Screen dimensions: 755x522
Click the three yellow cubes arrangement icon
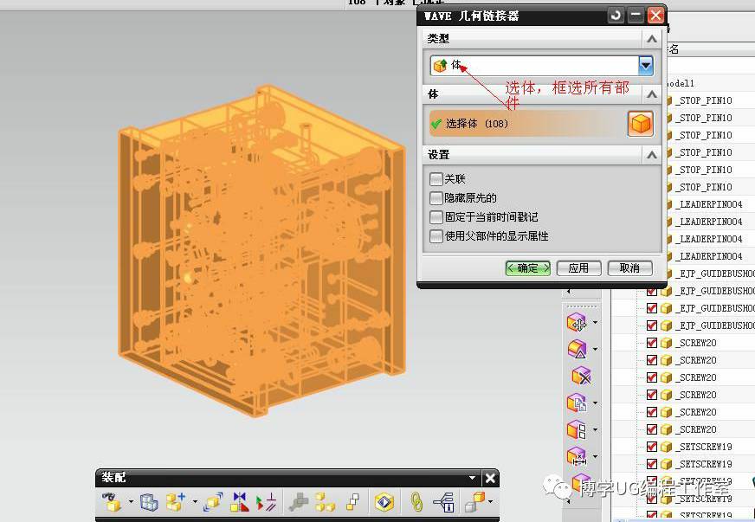click(x=325, y=502)
